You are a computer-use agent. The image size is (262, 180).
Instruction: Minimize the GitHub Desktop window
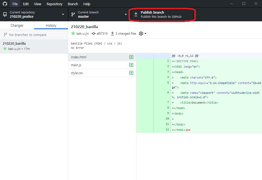tap(231, 4)
